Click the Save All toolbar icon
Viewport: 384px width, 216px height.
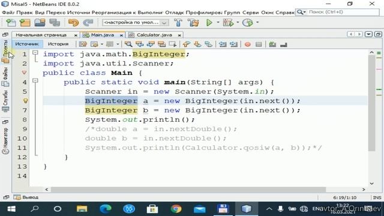pos(55,23)
